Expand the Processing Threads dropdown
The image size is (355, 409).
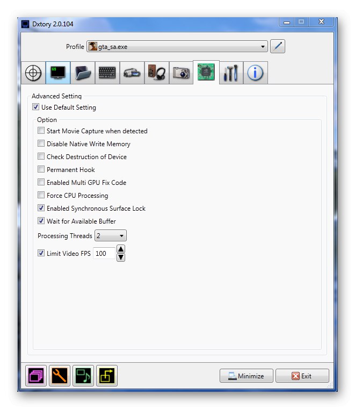click(111, 235)
